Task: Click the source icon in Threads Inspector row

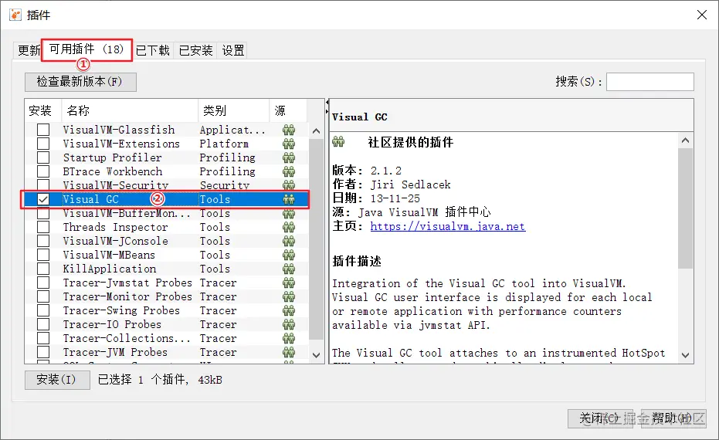Action: (x=289, y=227)
